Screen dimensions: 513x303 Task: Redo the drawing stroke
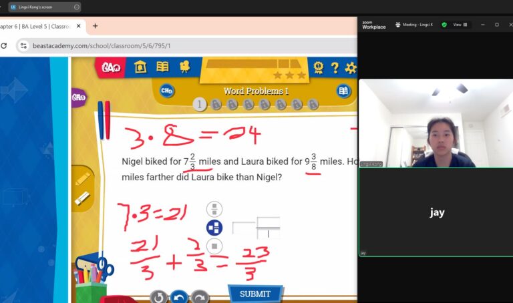point(200,297)
